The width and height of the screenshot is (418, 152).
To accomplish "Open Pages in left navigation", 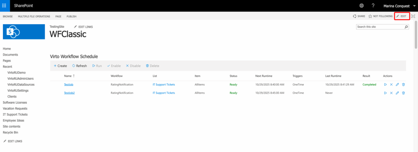I will click(7, 61).
